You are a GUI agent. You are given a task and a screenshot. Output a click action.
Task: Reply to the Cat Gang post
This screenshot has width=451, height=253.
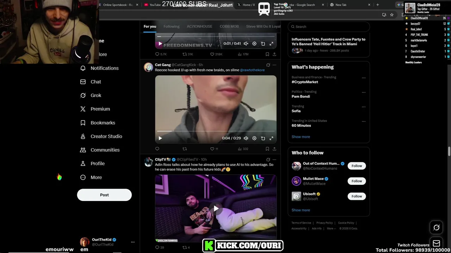[157, 149]
